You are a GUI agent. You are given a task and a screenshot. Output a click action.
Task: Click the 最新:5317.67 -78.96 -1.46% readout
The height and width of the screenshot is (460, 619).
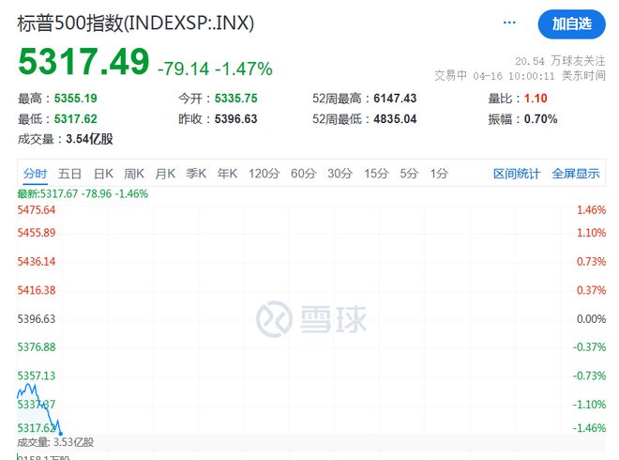(83, 194)
